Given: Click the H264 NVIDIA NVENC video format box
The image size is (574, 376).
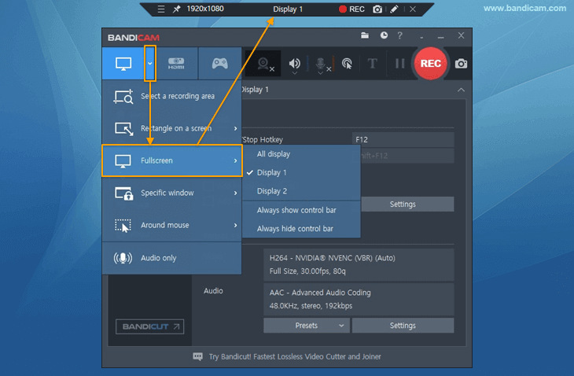Looking at the screenshot, I should pyautogui.click(x=359, y=265).
